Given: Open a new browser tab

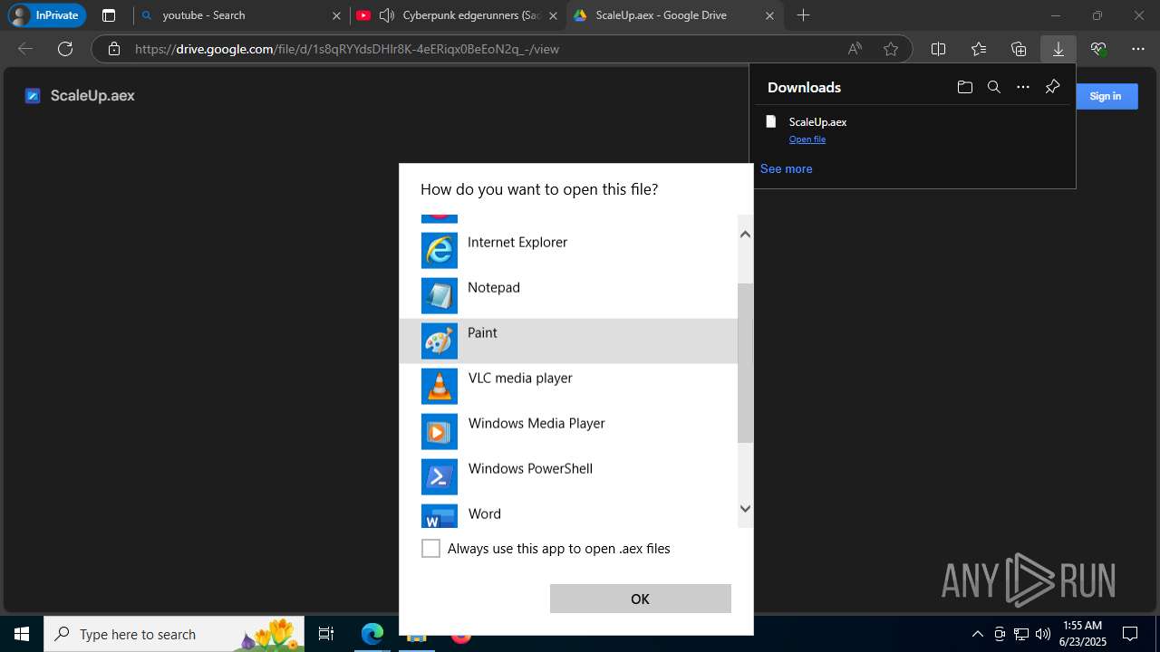Looking at the screenshot, I should pos(803,15).
